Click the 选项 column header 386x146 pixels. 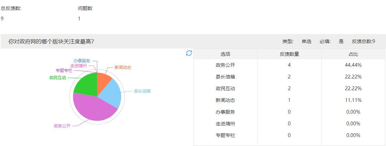[225, 54]
